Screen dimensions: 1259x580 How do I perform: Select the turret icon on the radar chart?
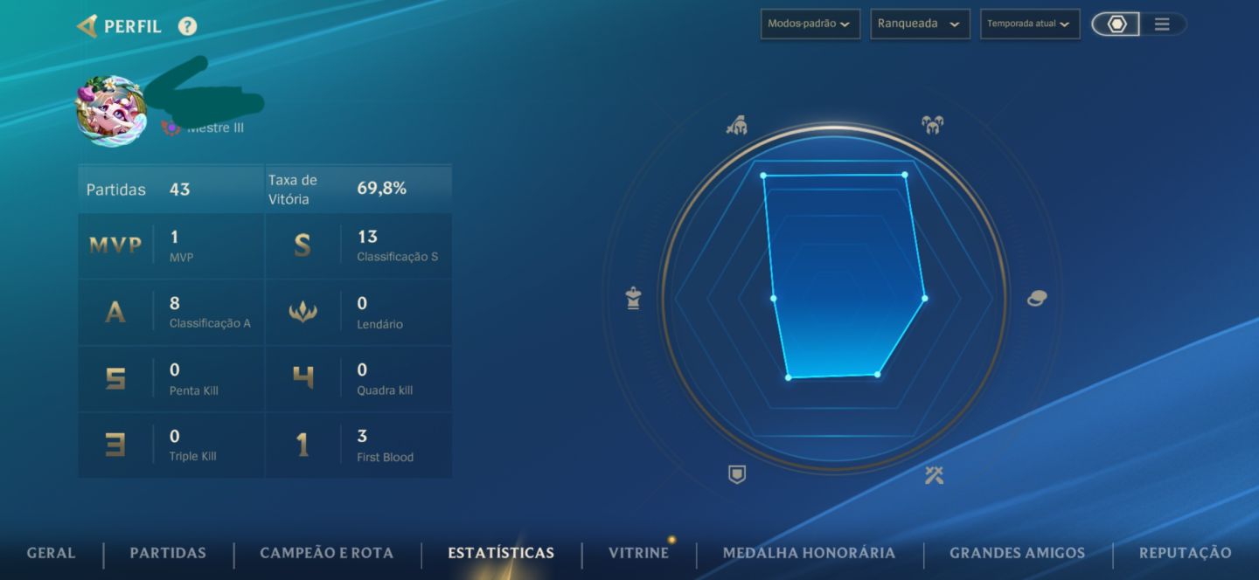(634, 299)
